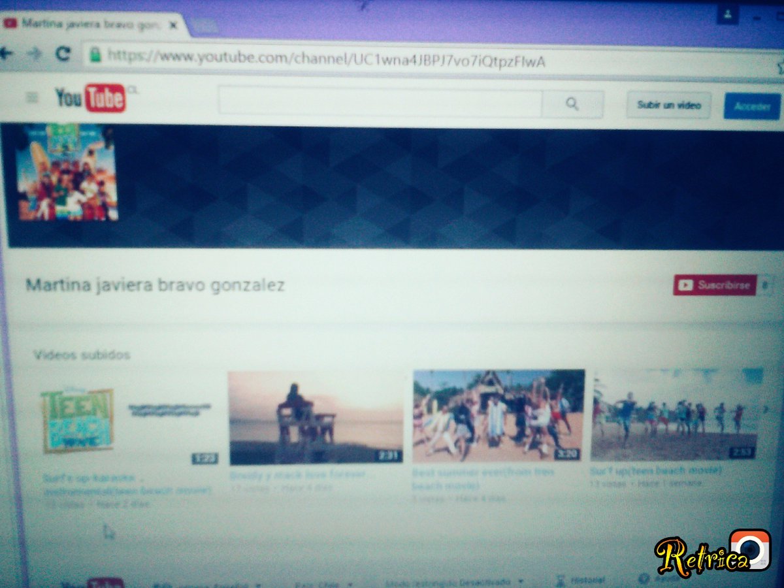Click the browser forward arrow

[x=35, y=54]
